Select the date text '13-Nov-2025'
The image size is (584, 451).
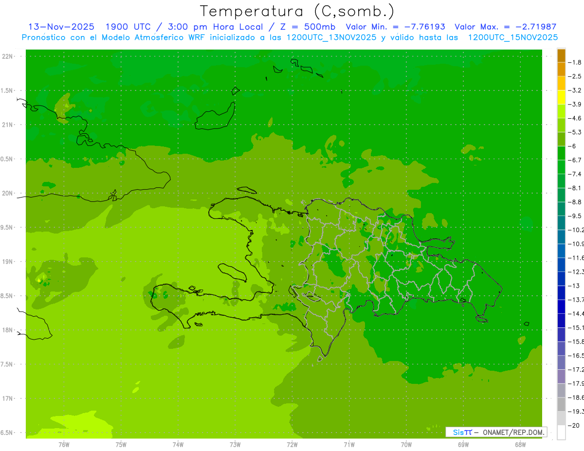pos(61,27)
